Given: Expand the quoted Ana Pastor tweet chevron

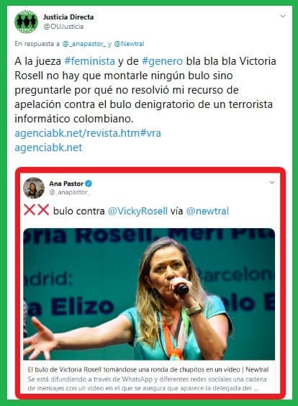Looking at the screenshot, I should (x=272, y=182).
